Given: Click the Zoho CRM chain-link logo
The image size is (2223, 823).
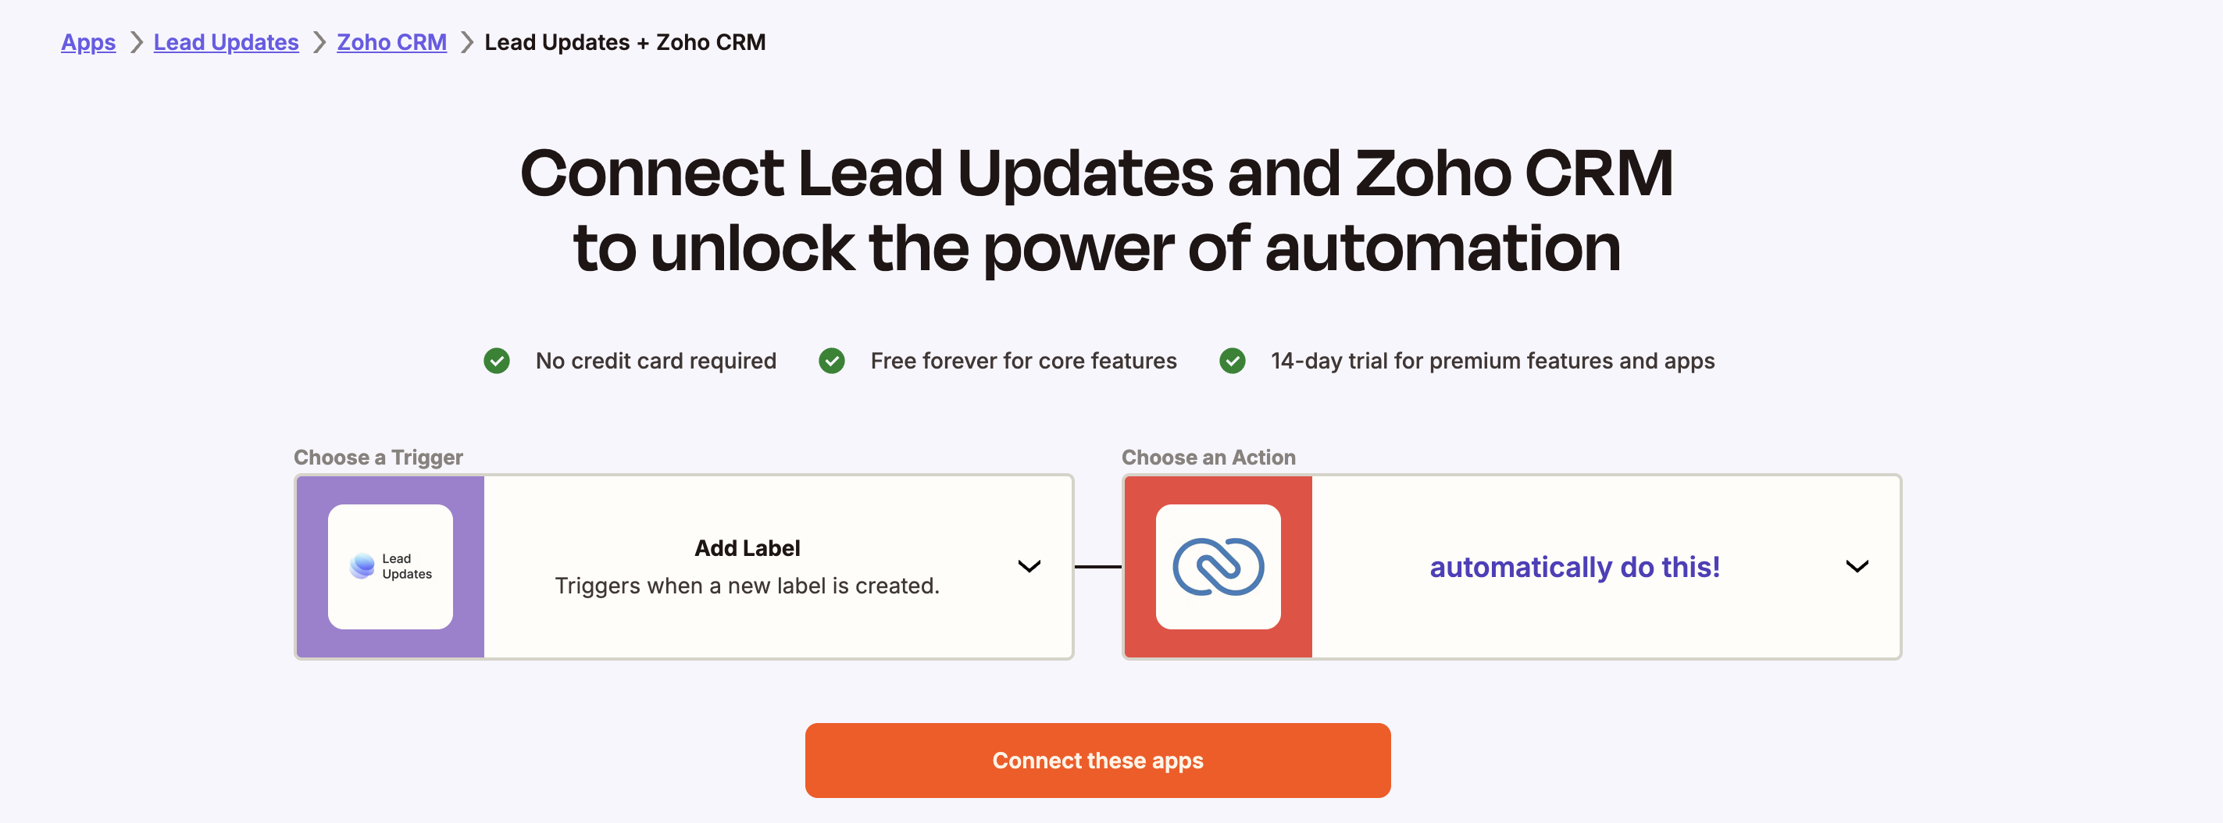Looking at the screenshot, I should 1218,566.
